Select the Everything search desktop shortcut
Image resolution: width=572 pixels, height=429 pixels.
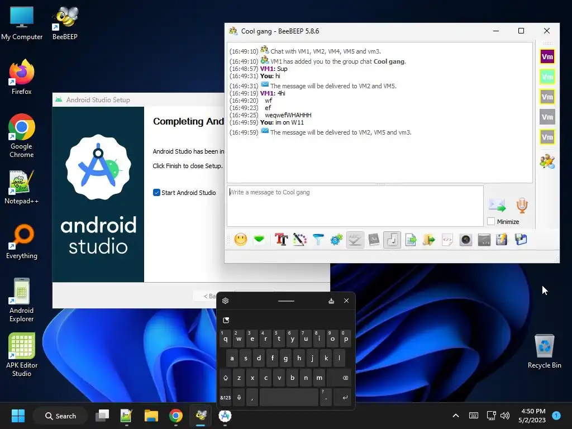(x=22, y=241)
